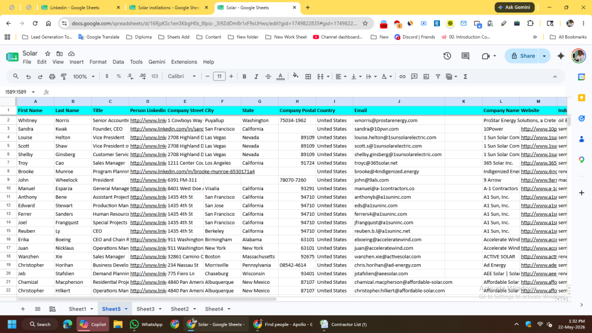The height and width of the screenshot is (333, 592).
Task: Toggle strikethrough formatting
Action: coord(268,77)
